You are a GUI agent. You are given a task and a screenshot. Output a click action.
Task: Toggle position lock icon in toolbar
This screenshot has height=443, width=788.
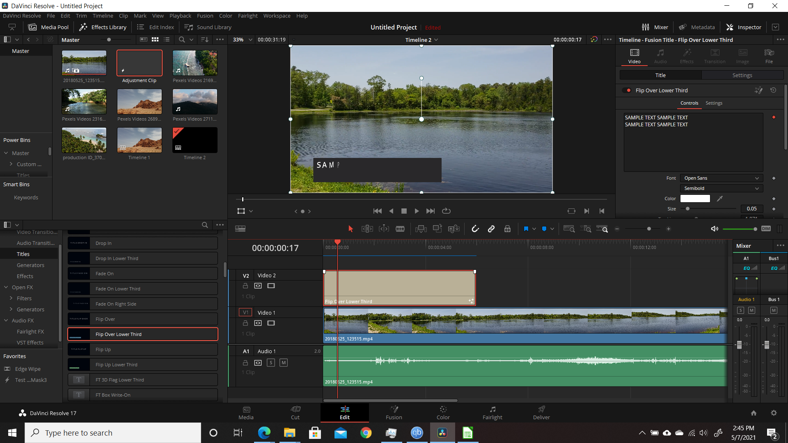tap(508, 229)
